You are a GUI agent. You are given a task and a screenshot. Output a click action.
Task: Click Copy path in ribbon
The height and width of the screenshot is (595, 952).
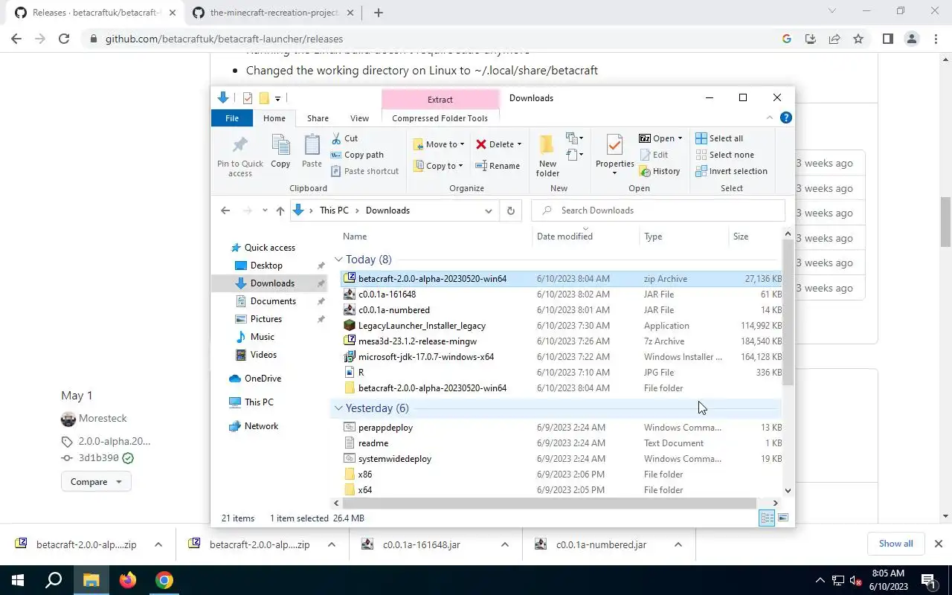[x=357, y=155]
